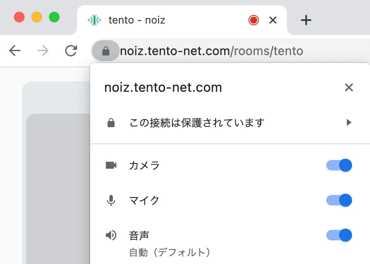
Task: Click the microphone icon in permissions list
Action: coord(111,201)
